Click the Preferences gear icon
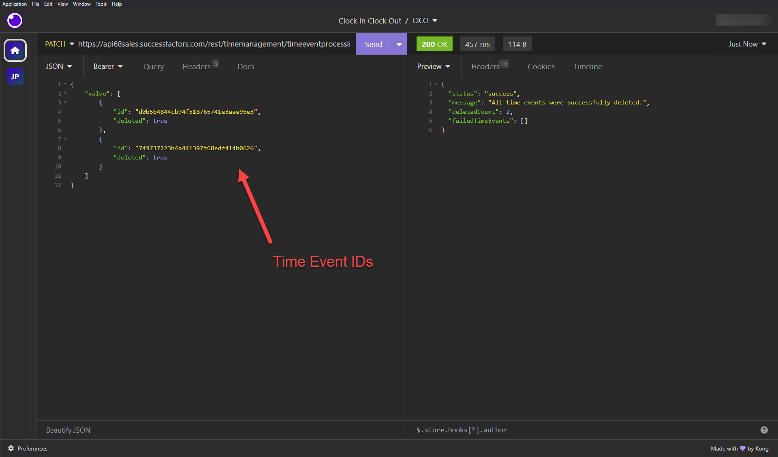 pos(11,448)
